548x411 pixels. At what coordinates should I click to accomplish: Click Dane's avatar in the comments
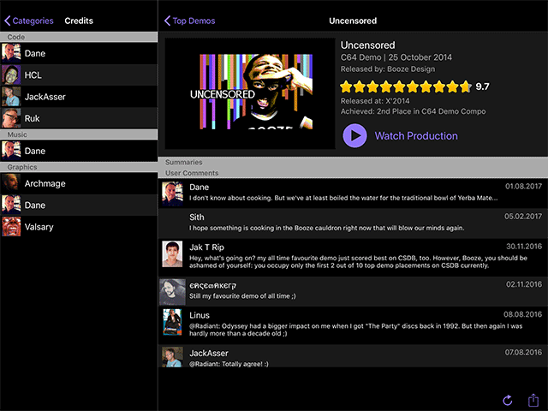(x=172, y=194)
